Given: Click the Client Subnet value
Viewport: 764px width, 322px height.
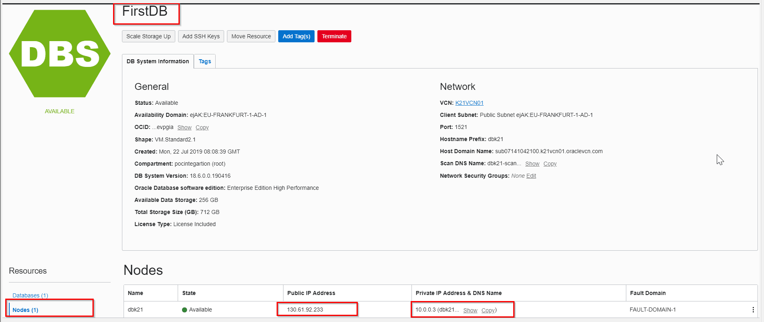Looking at the screenshot, I should (536, 115).
